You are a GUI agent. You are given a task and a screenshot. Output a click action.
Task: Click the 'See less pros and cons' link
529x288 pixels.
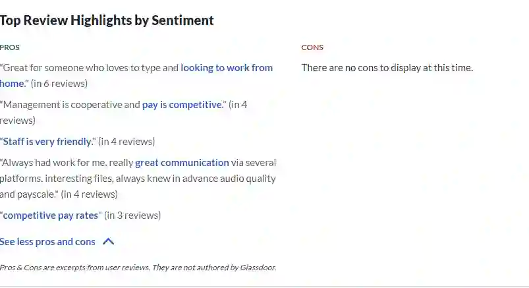tap(47, 242)
